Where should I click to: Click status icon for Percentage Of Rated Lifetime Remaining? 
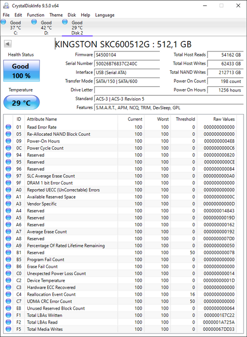point(8,246)
